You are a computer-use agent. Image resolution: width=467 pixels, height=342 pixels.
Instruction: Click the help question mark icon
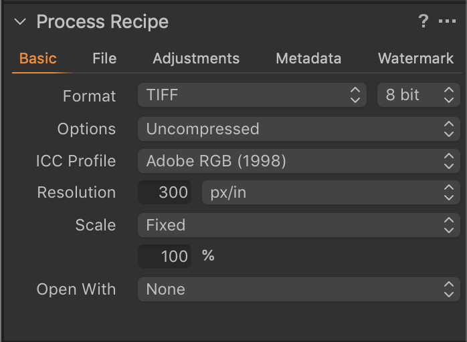[423, 21]
